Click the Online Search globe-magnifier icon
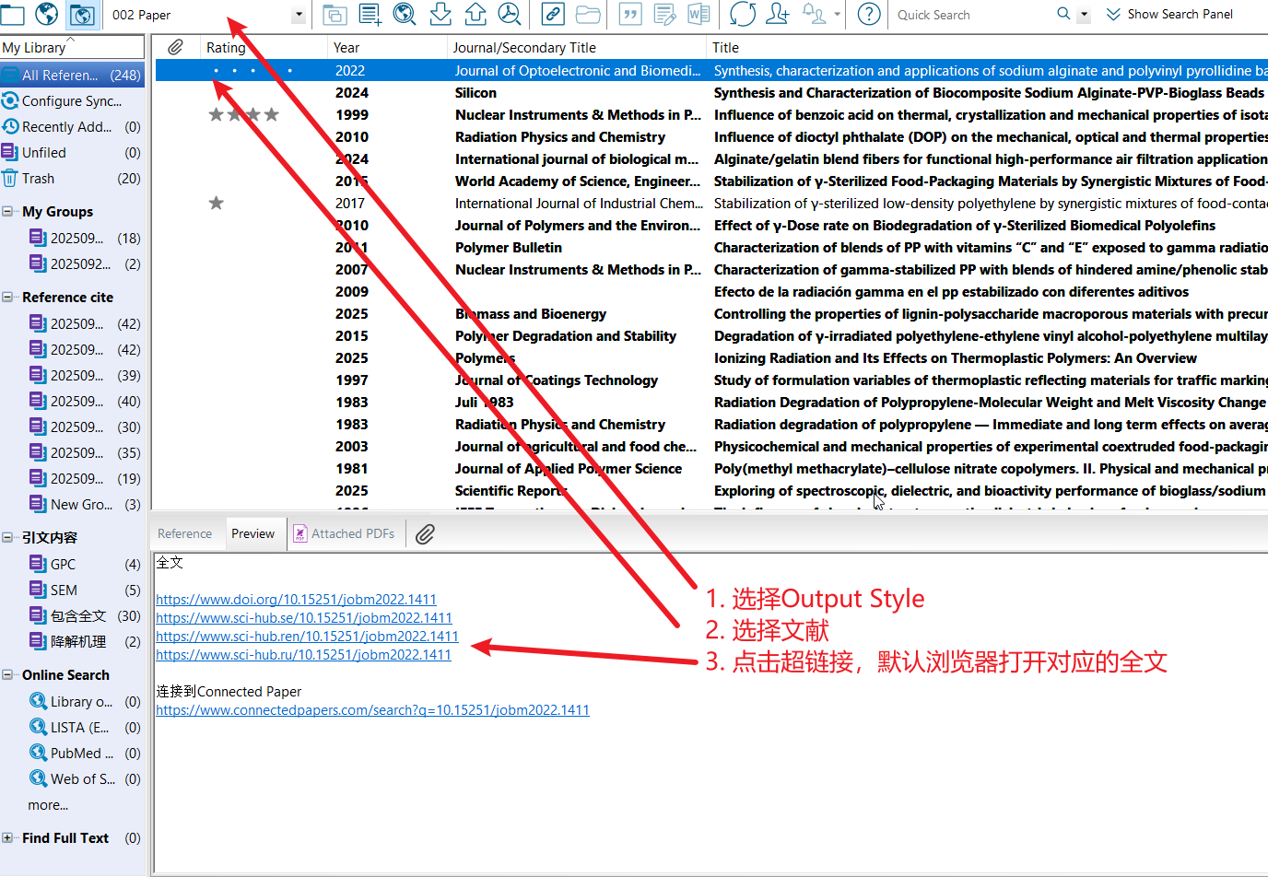Image resolution: width=1268 pixels, height=877 pixels. pyautogui.click(x=404, y=14)
